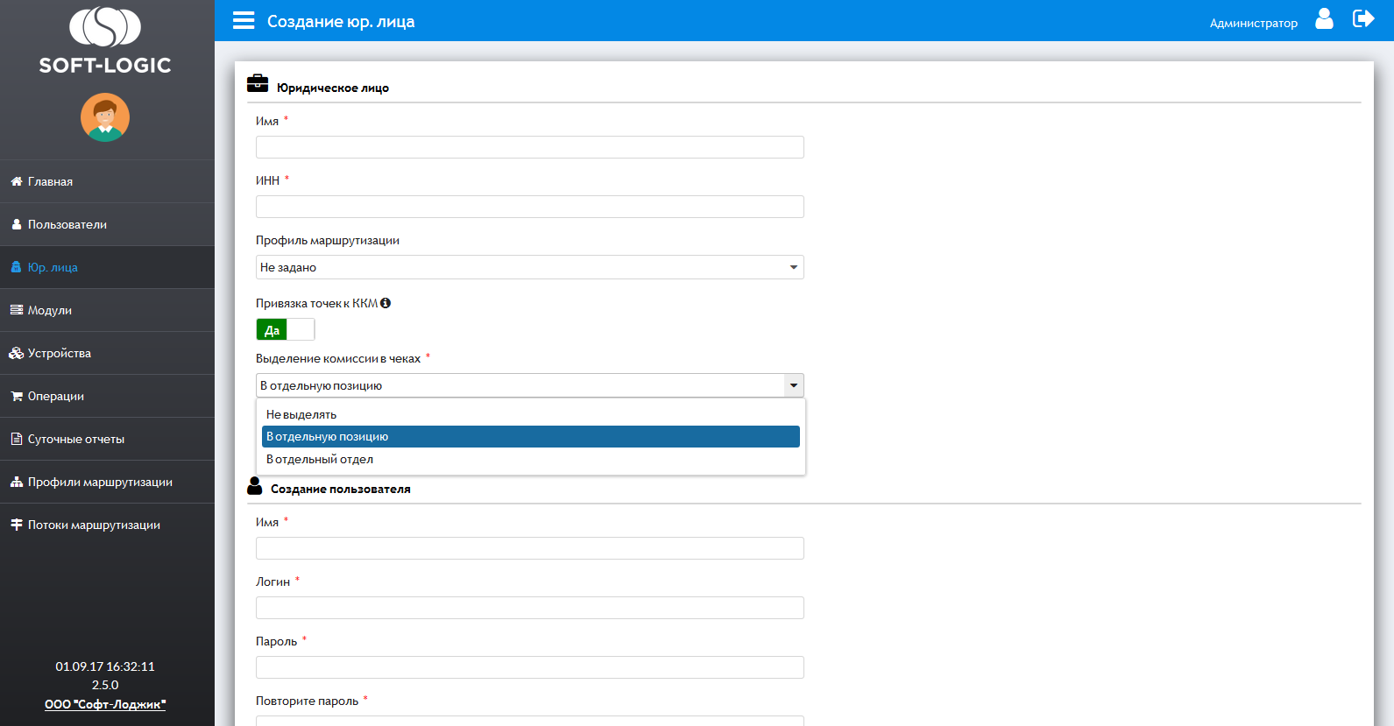Click the person icon of Создание пользователя section

[x=255, y=486]
